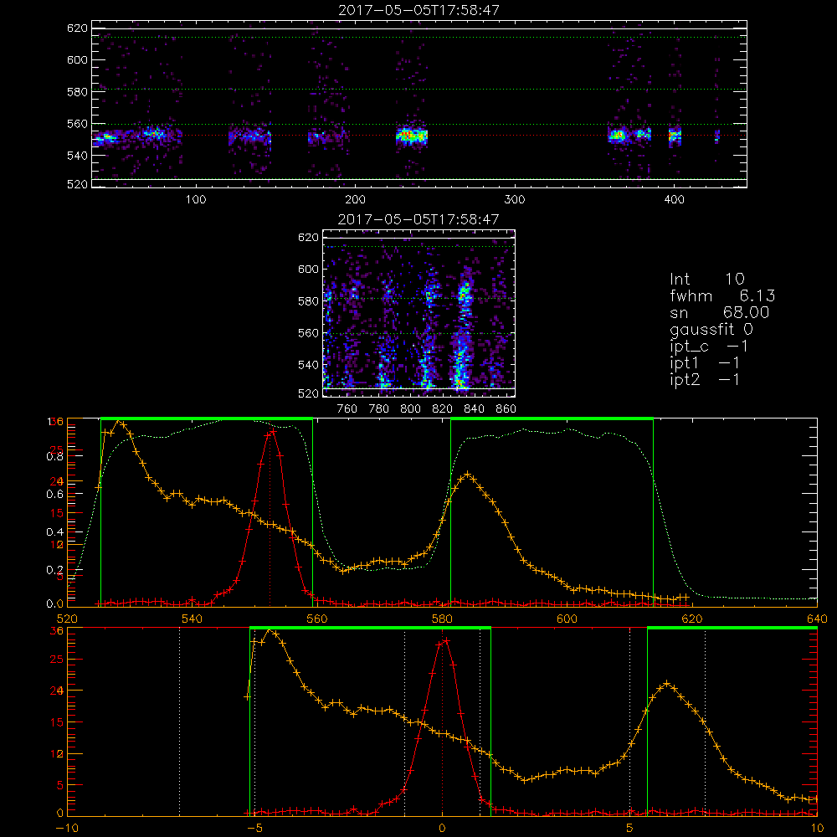This screenshot has height=837, width=837.
Task: Click x-axis label 400 on top spectrogram
Action: [674, 200]
